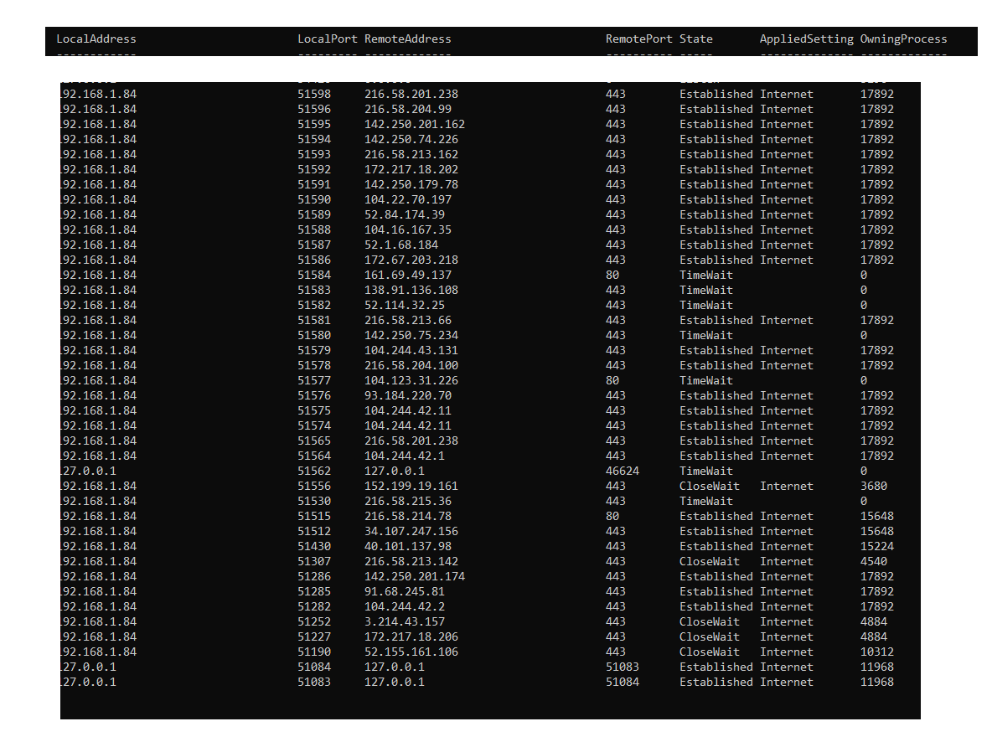Select remote address 52.155.161.106

[411, 652]
